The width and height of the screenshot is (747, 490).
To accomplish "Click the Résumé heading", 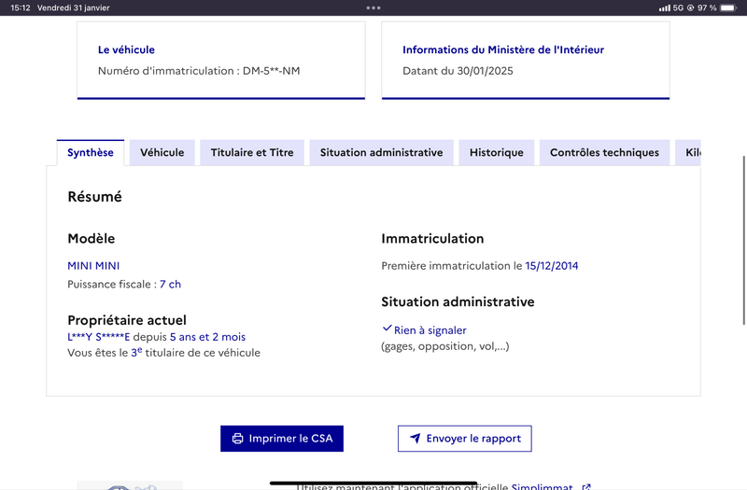I will coord(95,197).
